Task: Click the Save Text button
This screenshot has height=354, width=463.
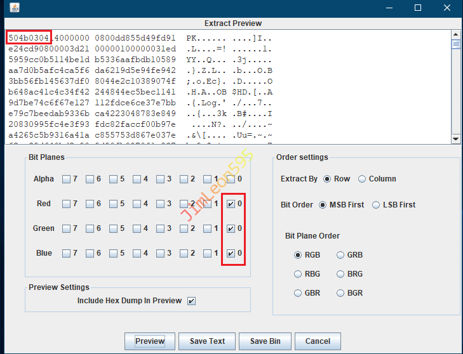Action: tap(207, 341)
